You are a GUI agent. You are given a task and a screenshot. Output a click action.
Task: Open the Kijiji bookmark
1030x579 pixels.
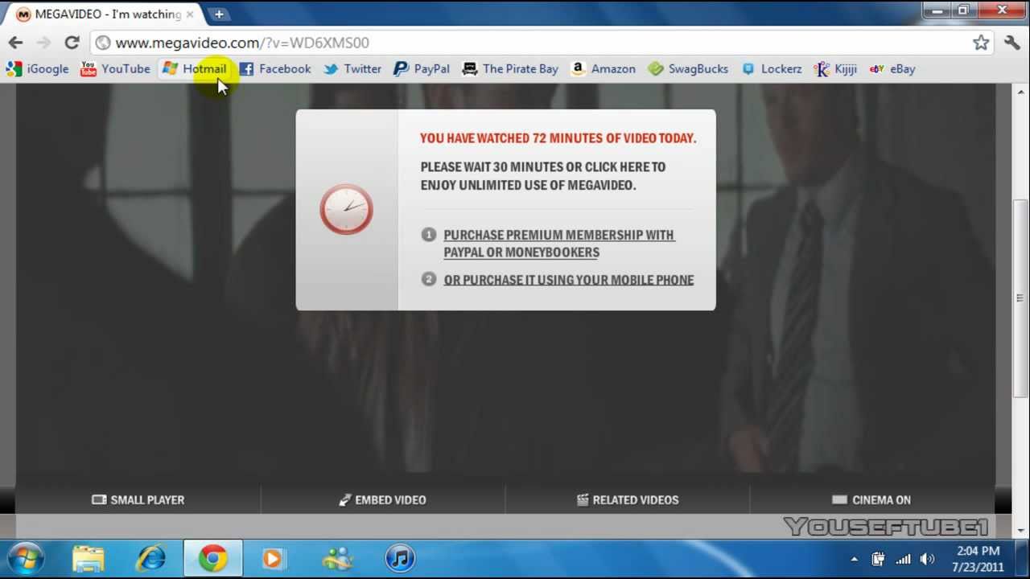click(x=835, y=69)
